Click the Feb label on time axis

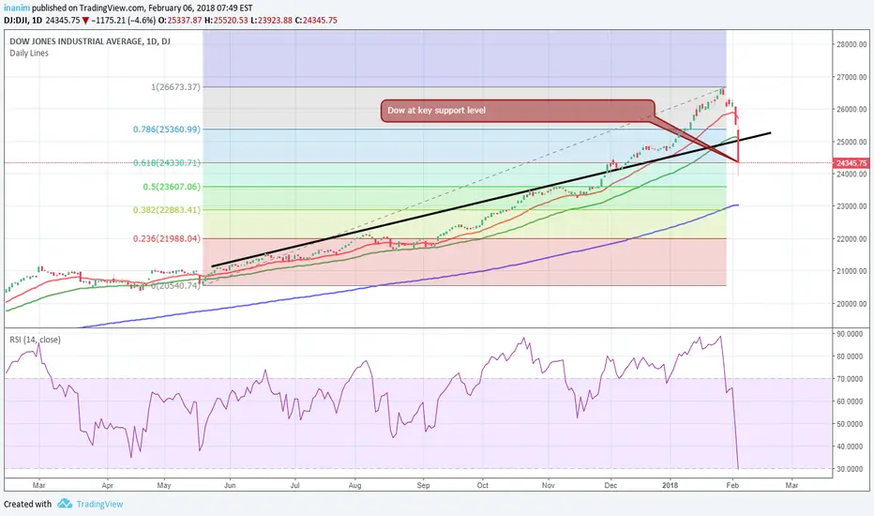(732, 485)
